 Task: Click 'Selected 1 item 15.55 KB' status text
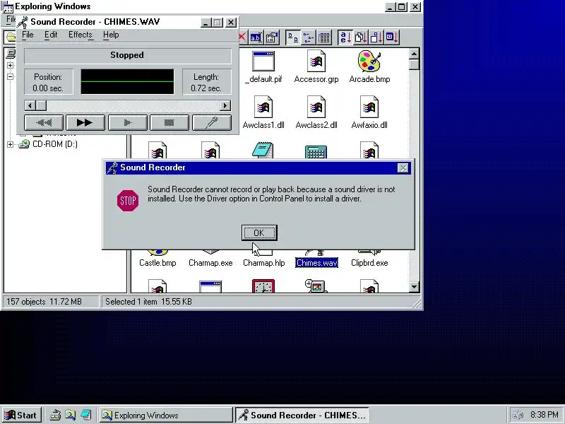[x=148, y=302]
